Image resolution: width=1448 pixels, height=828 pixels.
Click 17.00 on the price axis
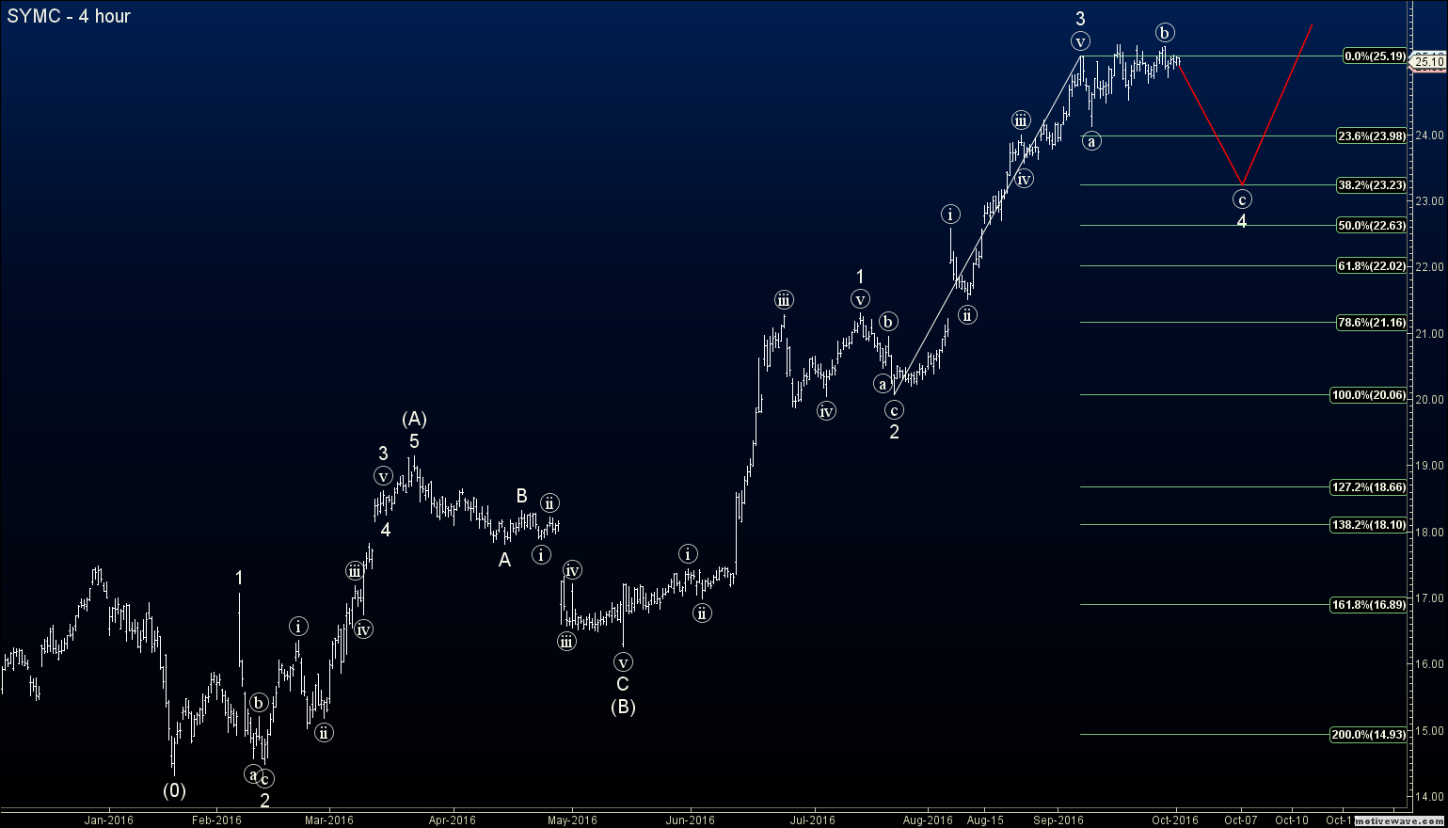click(x=1430, y=598)
